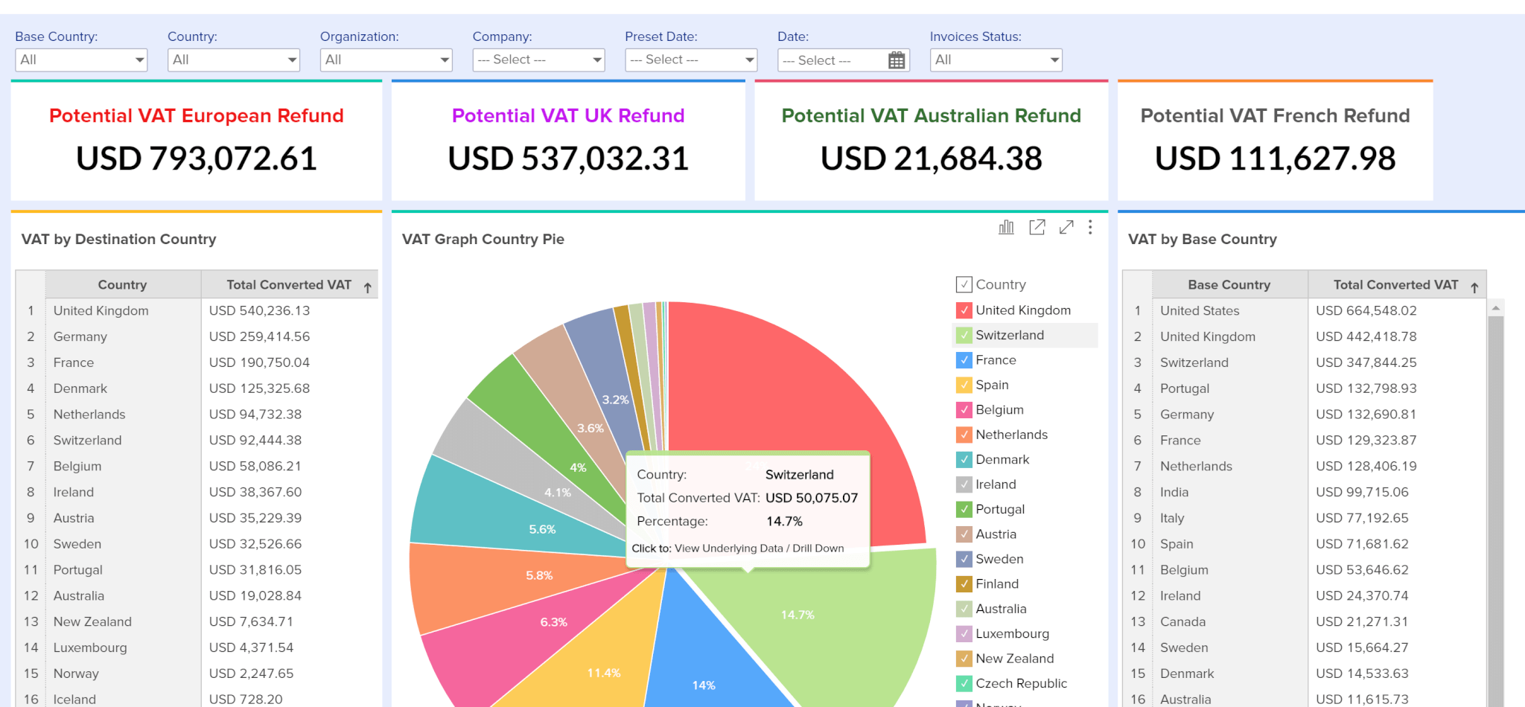Click India in the Base Country table

[x=1174, y=492]
